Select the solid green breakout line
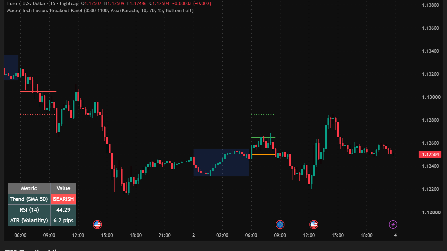 click(263, 137)
